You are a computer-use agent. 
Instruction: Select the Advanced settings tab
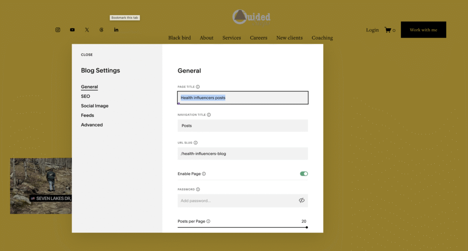coord(92,125)
